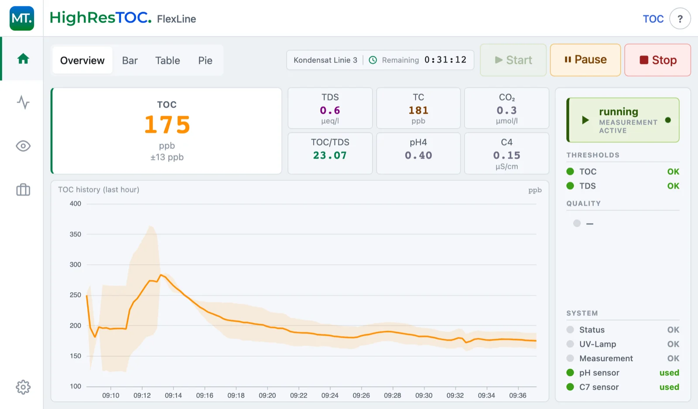Image resolution: width=698 pixels, height=409 pixels.
Task: Select the TDS 0.6 µeq/l tile
Action: coord(330,108)
